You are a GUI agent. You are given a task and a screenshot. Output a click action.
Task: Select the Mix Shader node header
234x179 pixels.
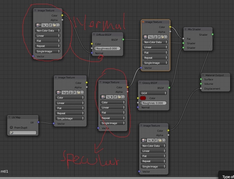pos(198,29)
